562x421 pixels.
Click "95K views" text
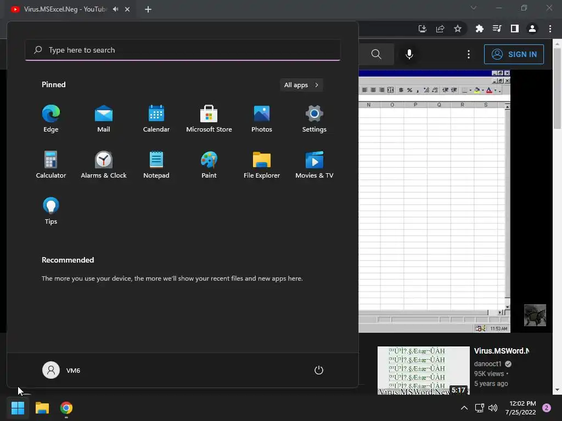(x=489, y=374)
